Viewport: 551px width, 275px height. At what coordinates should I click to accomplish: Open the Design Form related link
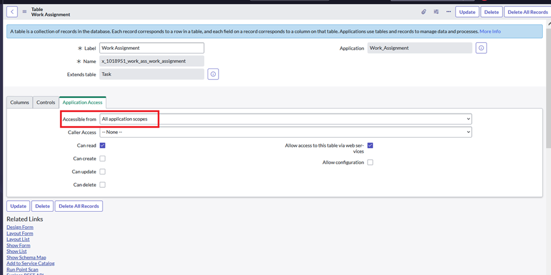20,227
